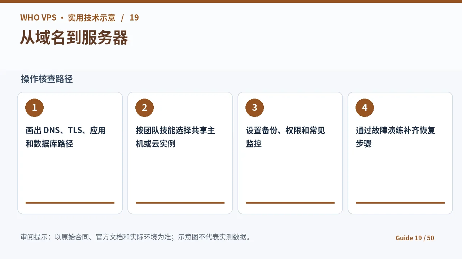Click the number 4 step badge
The image size is (462, 259).
click(365, 108)
